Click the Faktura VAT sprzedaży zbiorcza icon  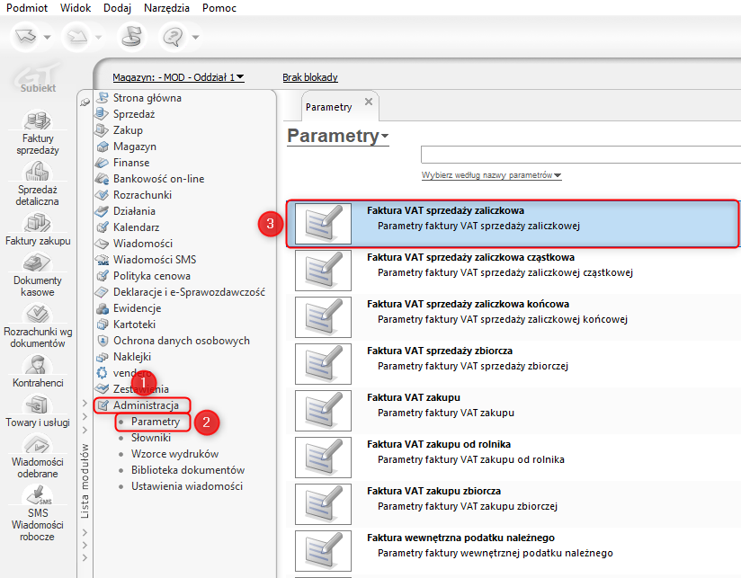pyautogui.click(x=323, y=364)
